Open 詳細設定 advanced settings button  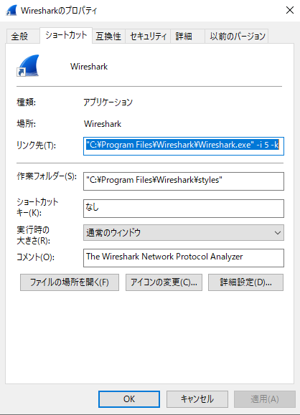245,282
